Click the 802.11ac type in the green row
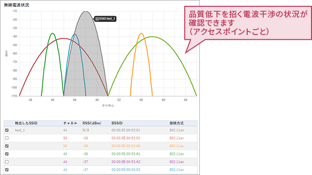Screen dimensions: 312x175 tap(176, 154)
